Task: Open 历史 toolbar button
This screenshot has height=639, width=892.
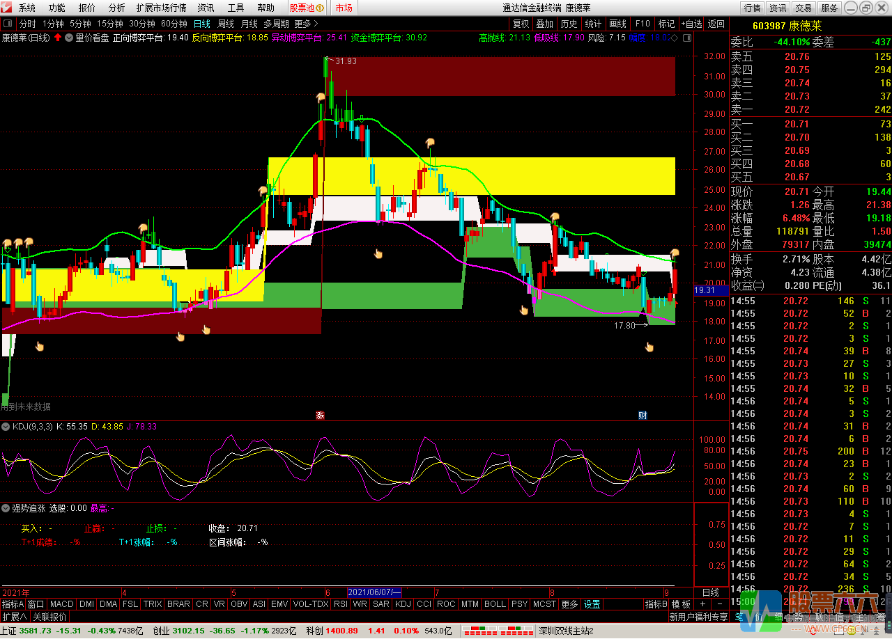Action: pos(569,24)
